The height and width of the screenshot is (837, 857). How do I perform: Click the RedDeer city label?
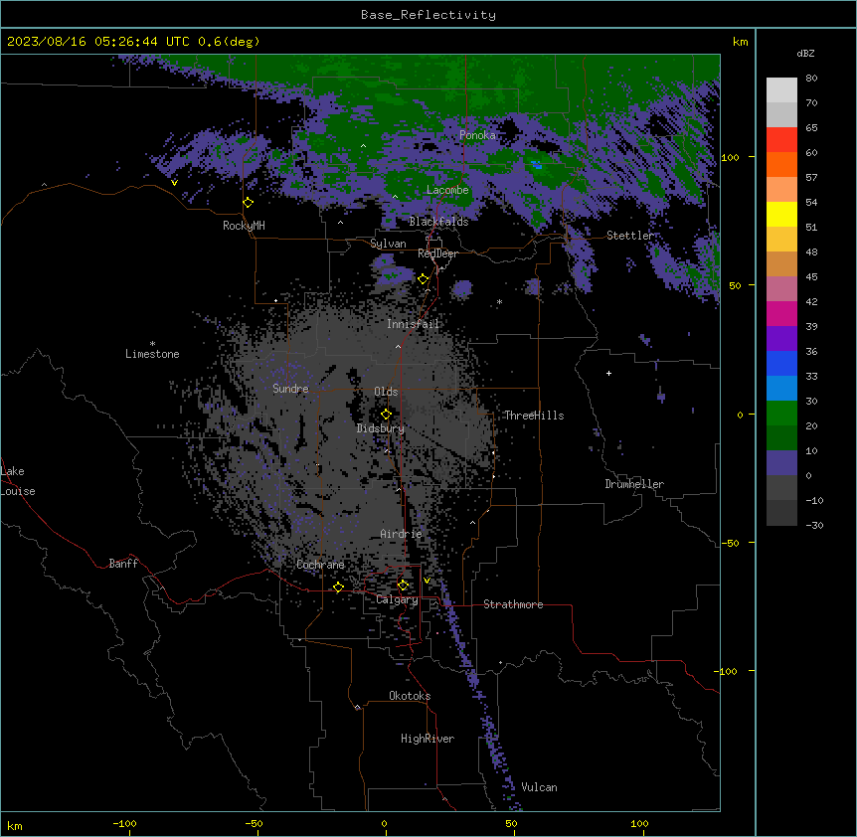click(x=437, y=253)
